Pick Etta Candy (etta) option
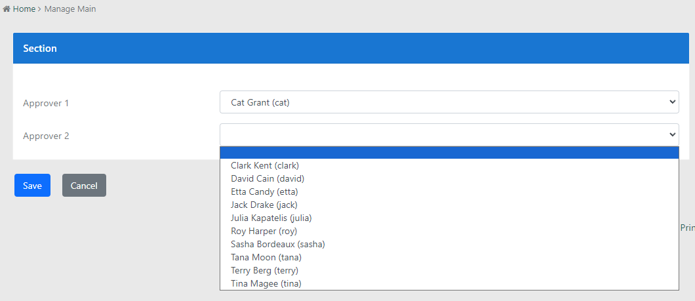This screenshot has width=695, height=301. point(264,191)
